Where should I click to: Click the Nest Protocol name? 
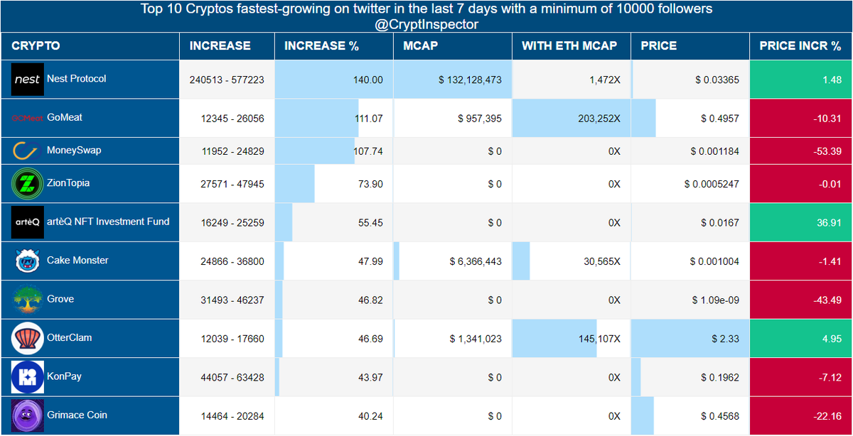[76, 79]
